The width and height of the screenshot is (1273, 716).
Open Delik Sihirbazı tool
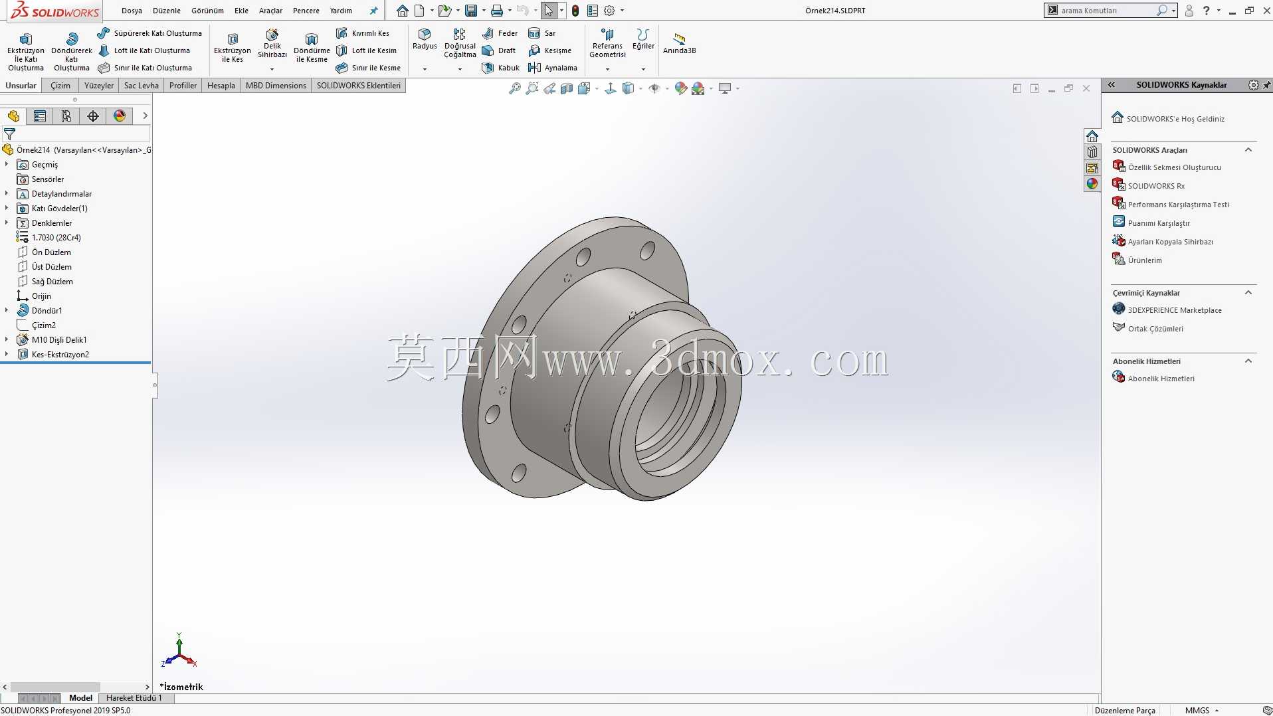272,44
